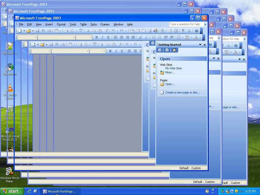
Task: Click the New Page icon in front window
Action: click(x=20, y=31)
